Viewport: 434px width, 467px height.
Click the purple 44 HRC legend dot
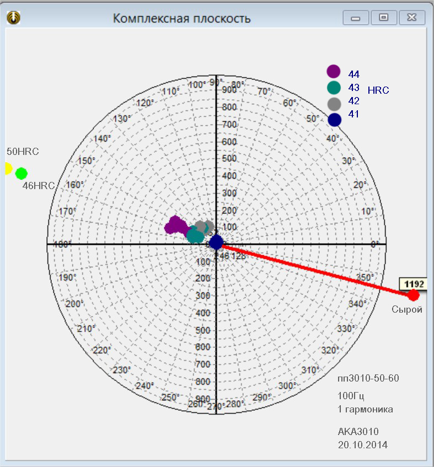(333, 72)
